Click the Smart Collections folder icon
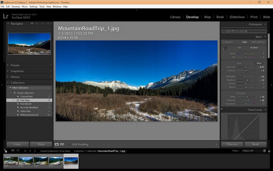Screen dimensions: 273x171 [x=15, y=93]
